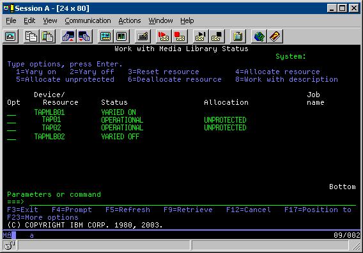Click the Session A title bar icon

tap(8, 8)
